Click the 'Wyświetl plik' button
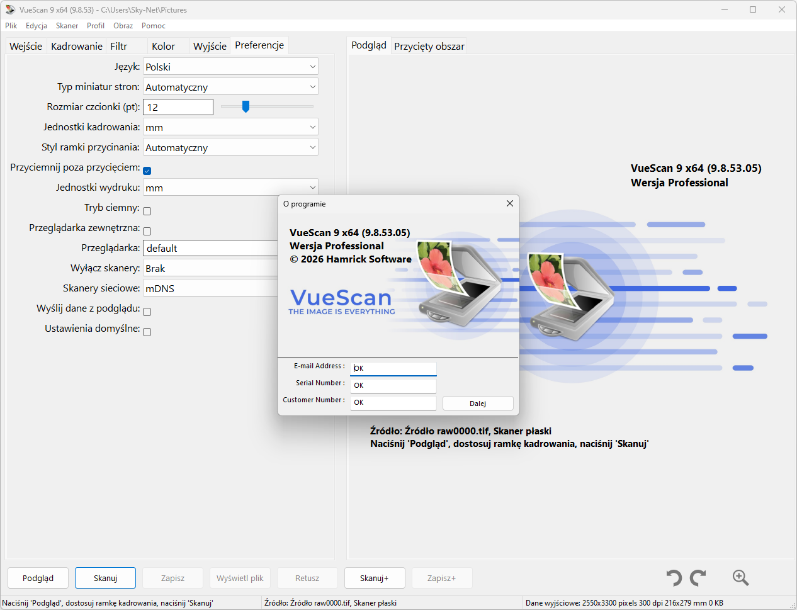 240,578
